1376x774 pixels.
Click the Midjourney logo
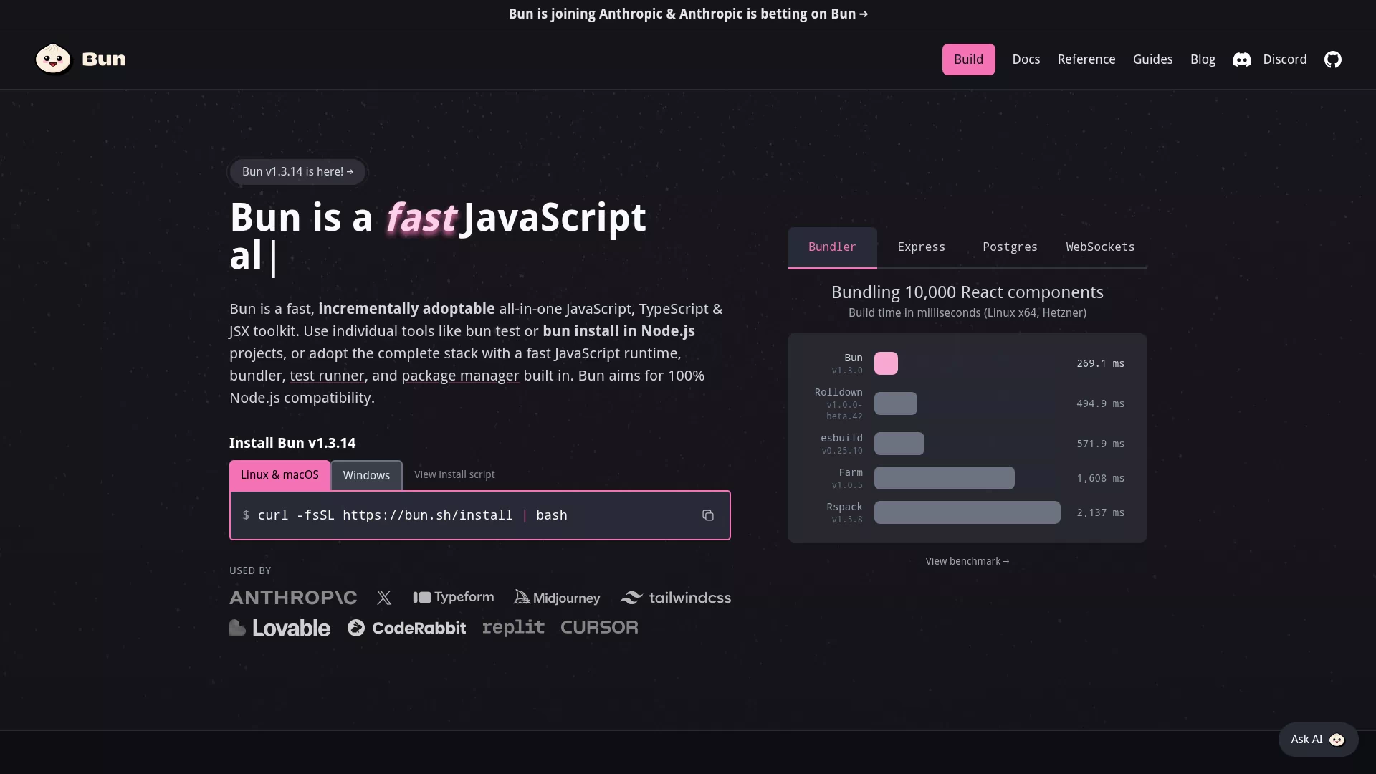[557, 598]
